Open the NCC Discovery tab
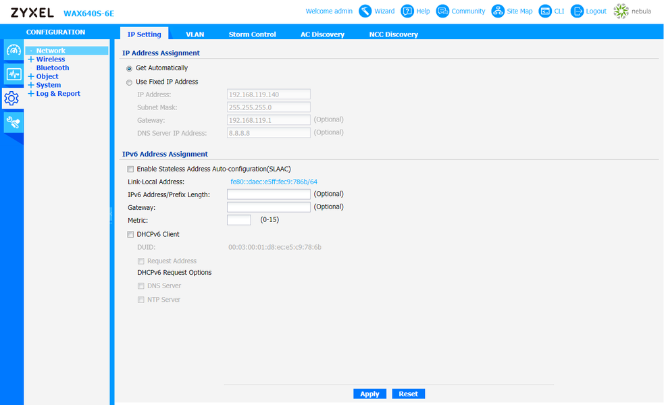666x405 pixels. (393, 34)
